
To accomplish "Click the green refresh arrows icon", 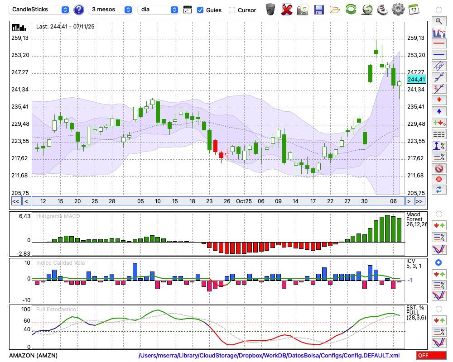I will click(351, 9).
